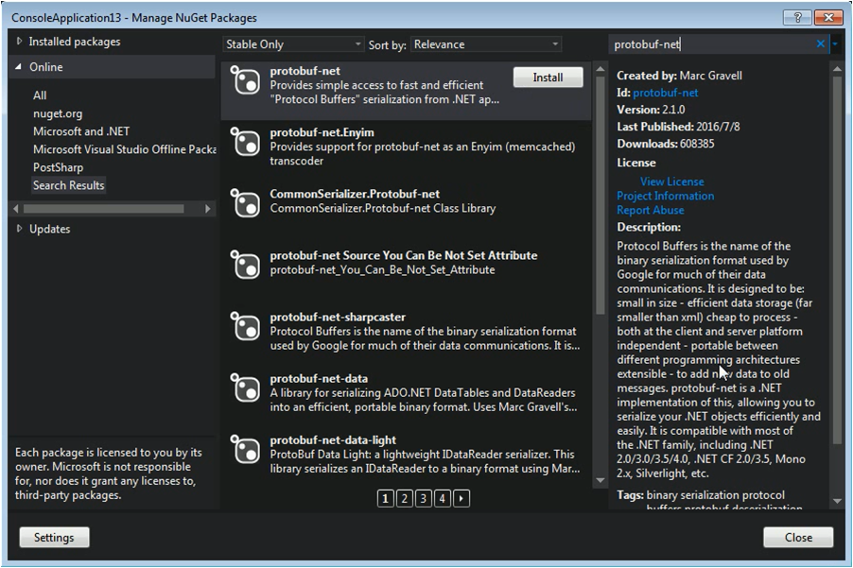Open the Stable Only dropdown
Image resolution: width=853 pixels, height=568 pixels.
(x=292, y=44)
